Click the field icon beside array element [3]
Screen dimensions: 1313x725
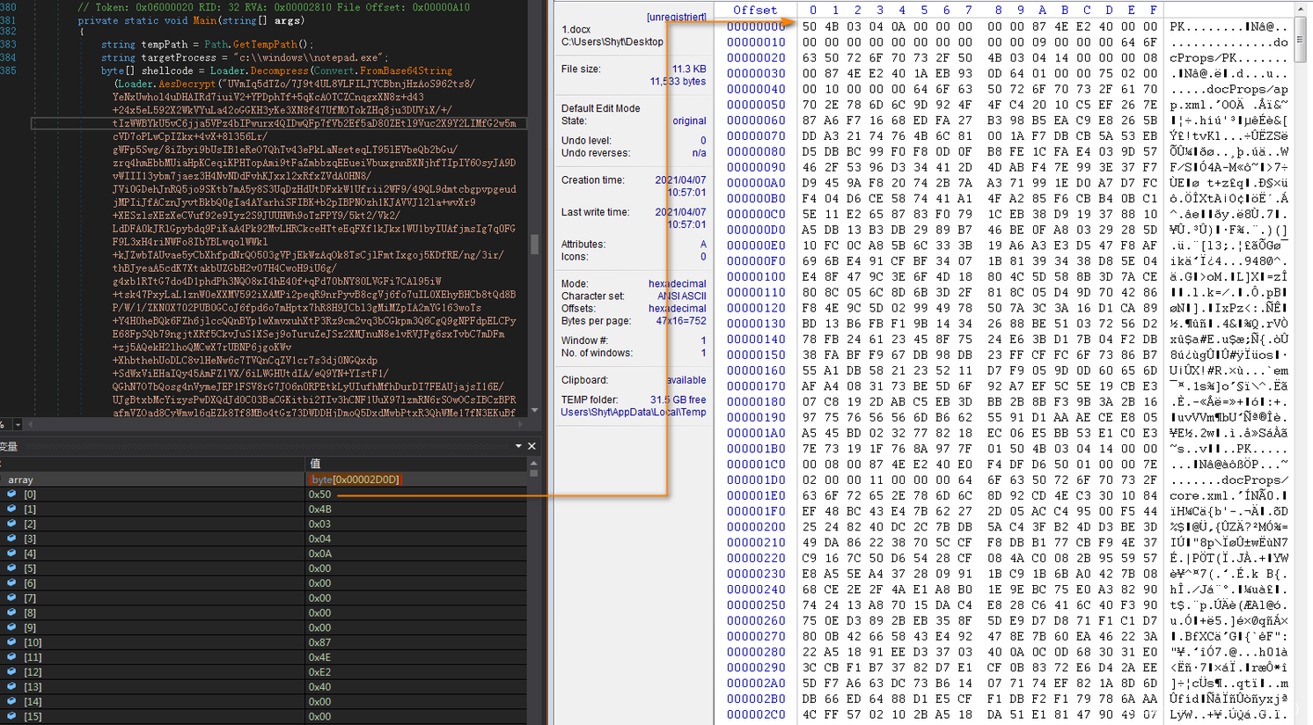11,538
